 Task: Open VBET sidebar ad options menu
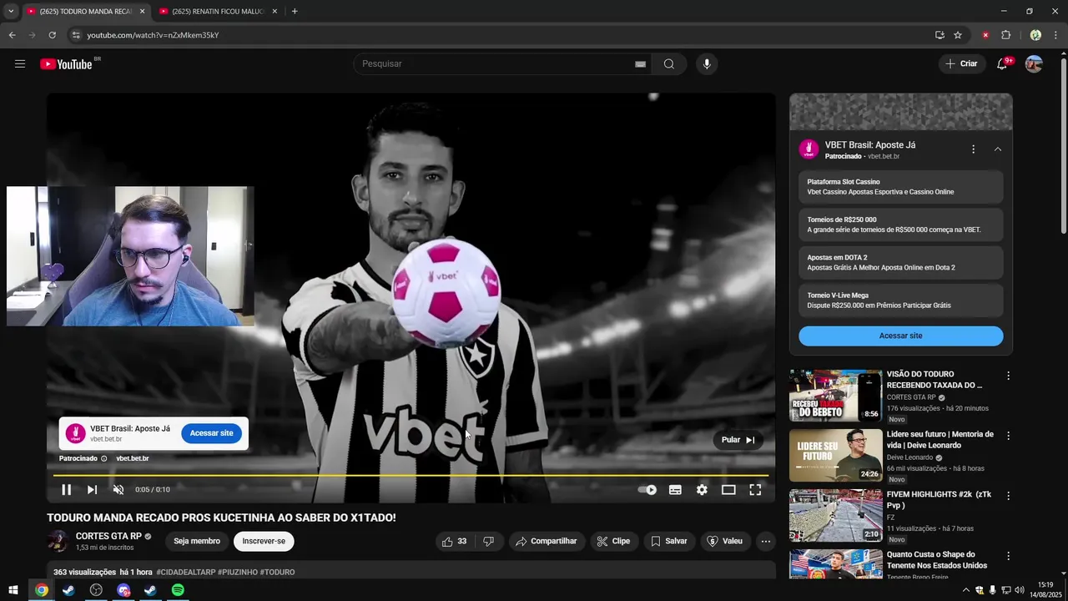[973, 149]
